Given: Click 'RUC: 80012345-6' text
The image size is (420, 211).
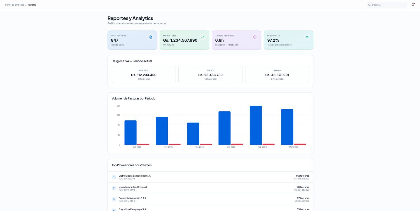Looking at the screenshot, I should (x=127, y=201).
